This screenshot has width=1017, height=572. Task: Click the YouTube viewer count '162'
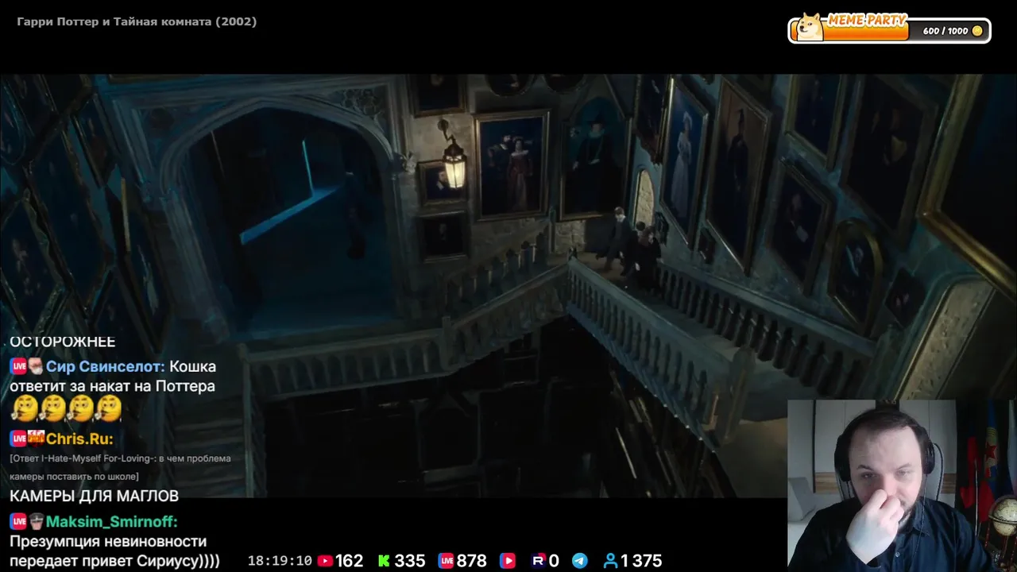click(349, 561)
